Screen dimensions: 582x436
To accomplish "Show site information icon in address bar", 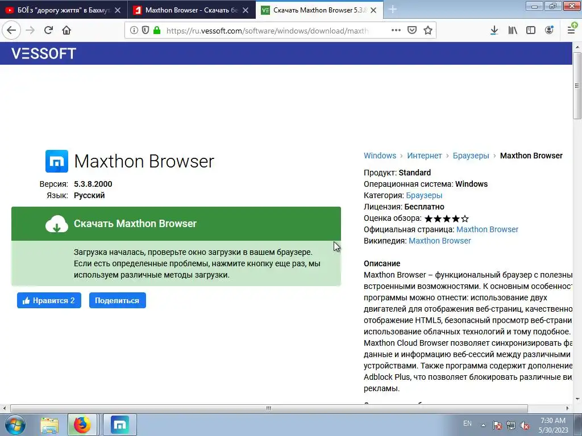I will (x=134, y=31).
